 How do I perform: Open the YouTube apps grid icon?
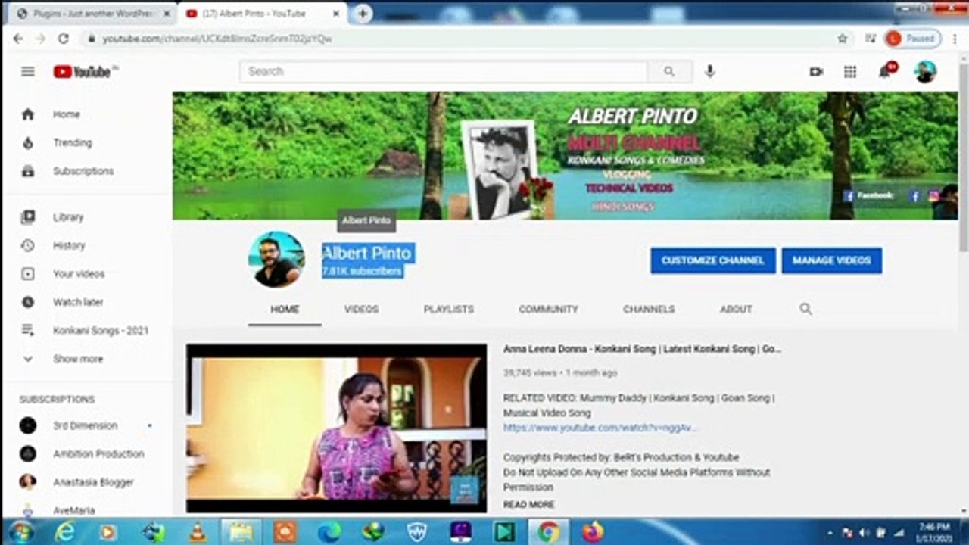pos(850,71)
